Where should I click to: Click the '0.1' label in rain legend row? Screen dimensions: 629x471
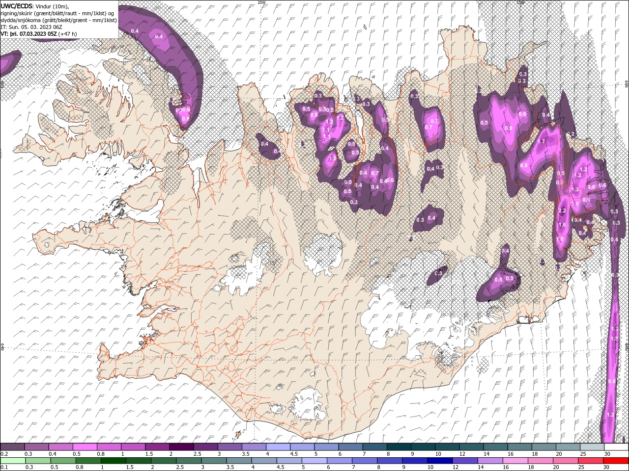[4, 468]
